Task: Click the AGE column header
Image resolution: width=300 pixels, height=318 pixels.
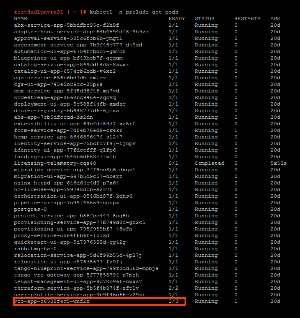Action: click(275, 18)
